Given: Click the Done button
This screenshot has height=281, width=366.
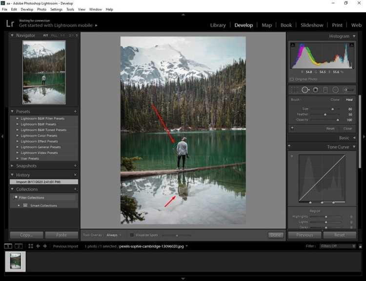Looking at the screenshot, I should click(276, 235).
